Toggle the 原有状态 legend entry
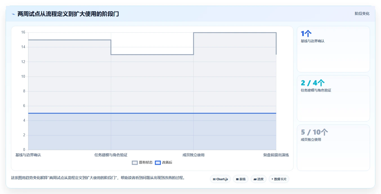381x194 pixels. pyautogui.click(x=142, y=162)
